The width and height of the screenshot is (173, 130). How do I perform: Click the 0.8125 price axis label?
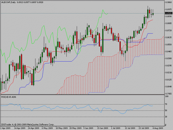(x=169, y=80)
